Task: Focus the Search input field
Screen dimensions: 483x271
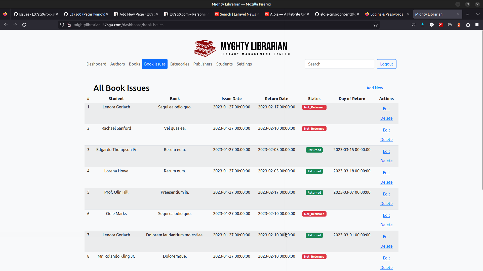Action: coord(340,64)
